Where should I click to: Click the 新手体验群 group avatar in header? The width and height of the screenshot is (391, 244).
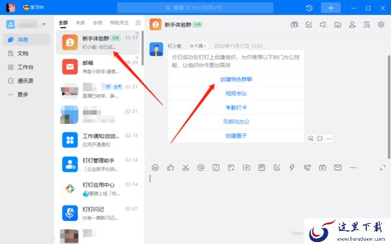coord(156,25)
